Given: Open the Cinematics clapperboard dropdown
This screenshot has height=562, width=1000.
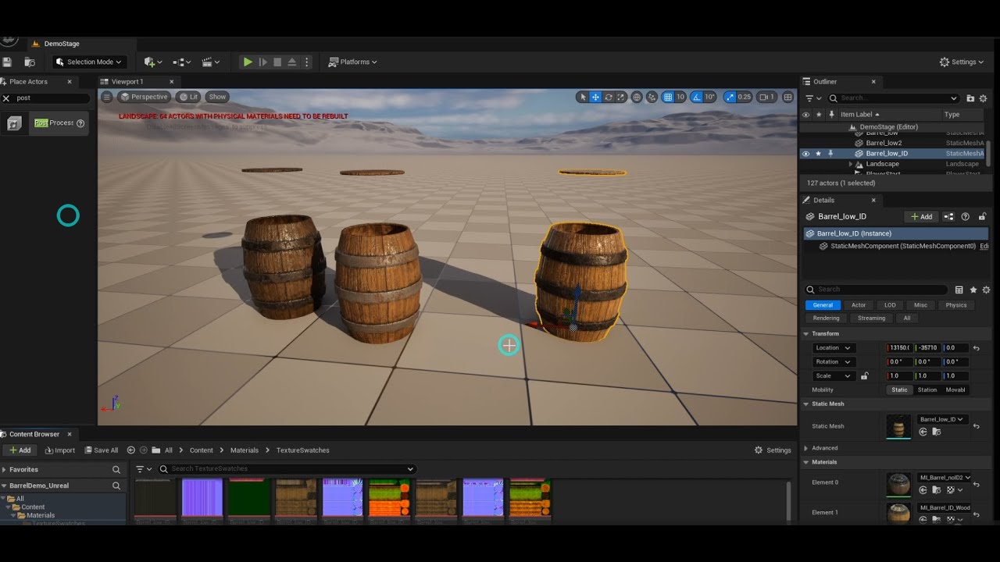Looking at the screenshot, I should point(211,62).
